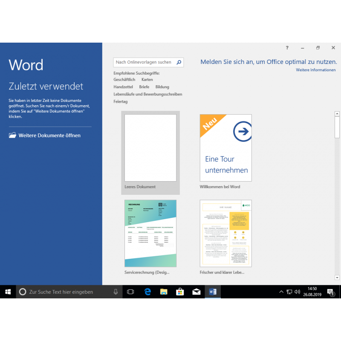Open the Word help question mark icon
The image size is (341, 341).
[x=287, y=48]
